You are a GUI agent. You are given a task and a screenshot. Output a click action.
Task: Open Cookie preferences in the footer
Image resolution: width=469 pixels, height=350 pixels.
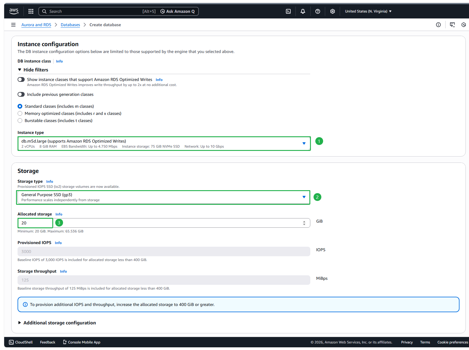tap(453, 342)
